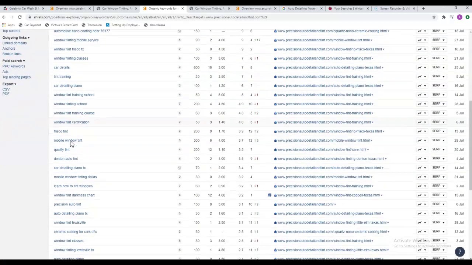Open the quartz-nono-ceramic-coating.html URL in the top row
Viewport: 472px width, 265px height.
332,31
